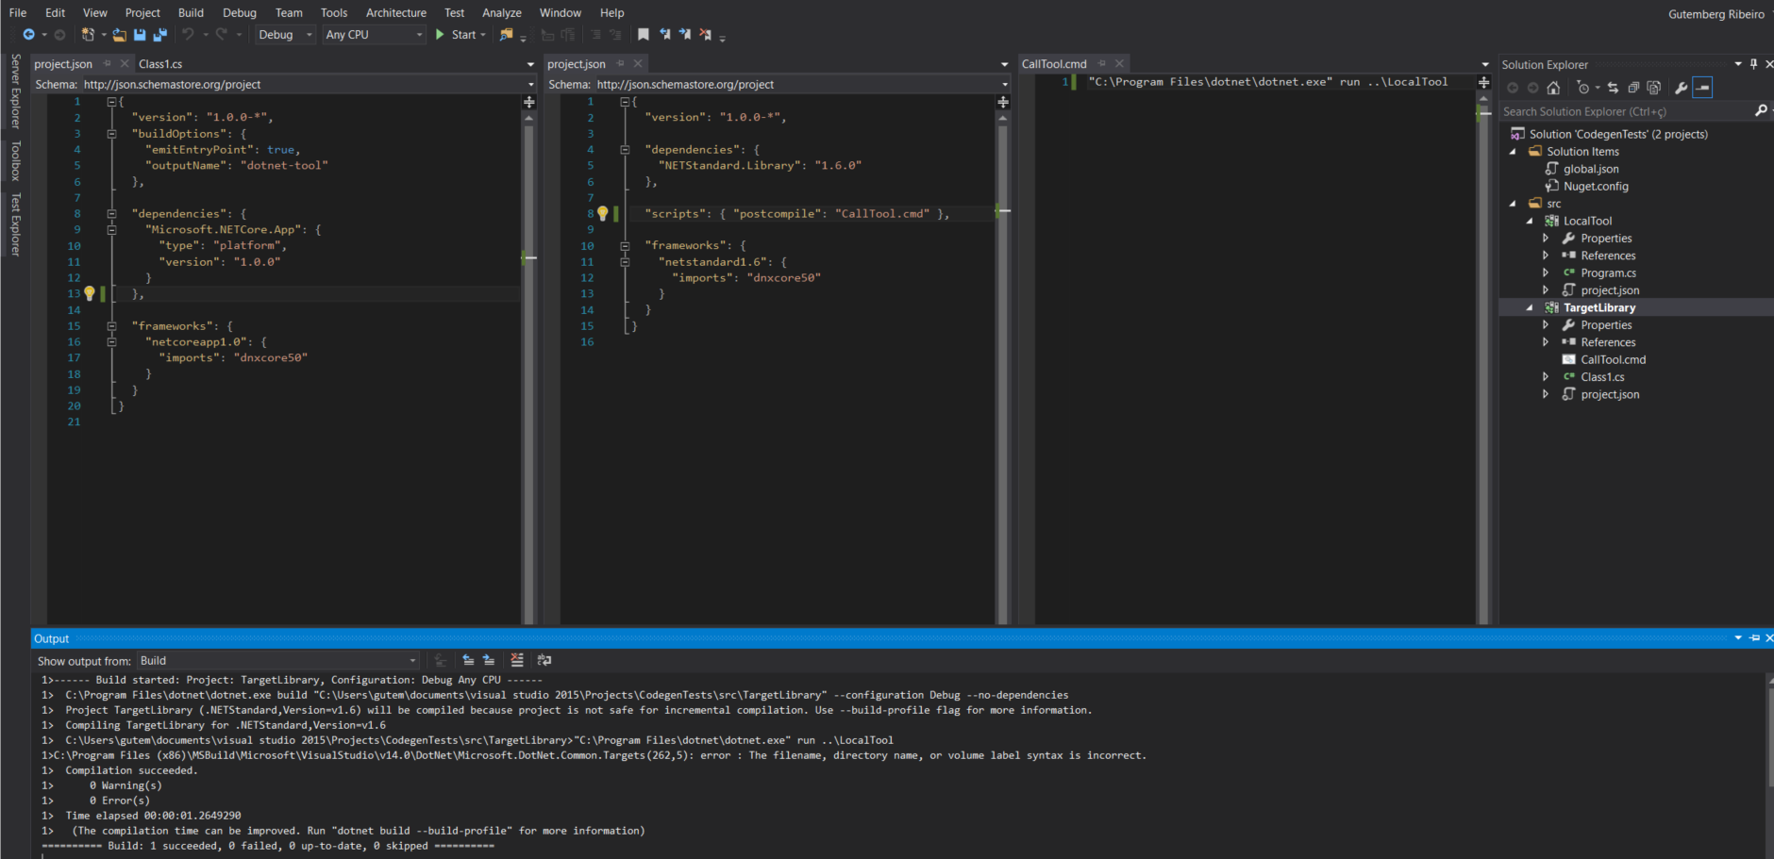Collapse the TargetLibrary project node
Viewport: 1774px width, 859px height.
coord(1530,307)
